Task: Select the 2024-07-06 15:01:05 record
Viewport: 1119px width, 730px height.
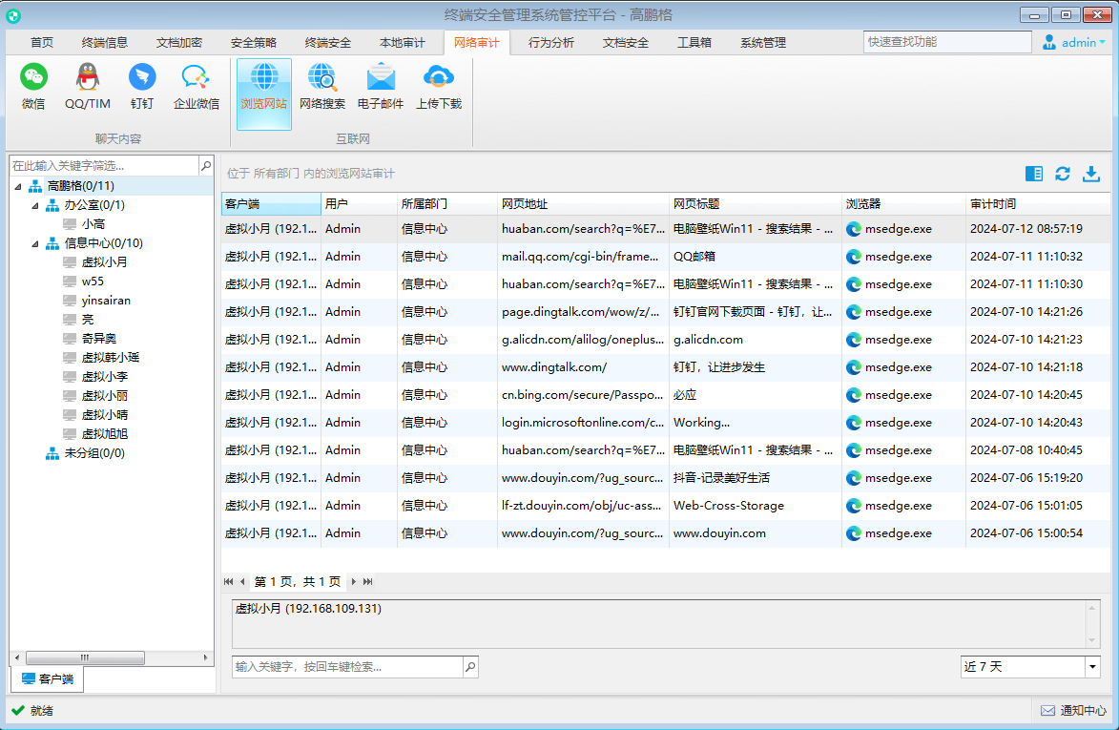Action: pyautogui.click(x=665, y=505)
